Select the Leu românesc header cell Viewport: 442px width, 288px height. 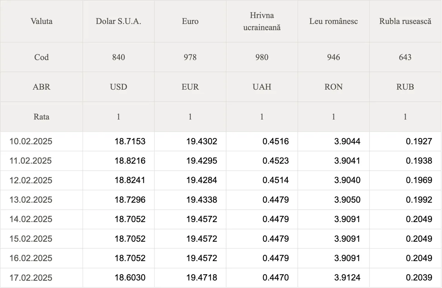point(334,21)
